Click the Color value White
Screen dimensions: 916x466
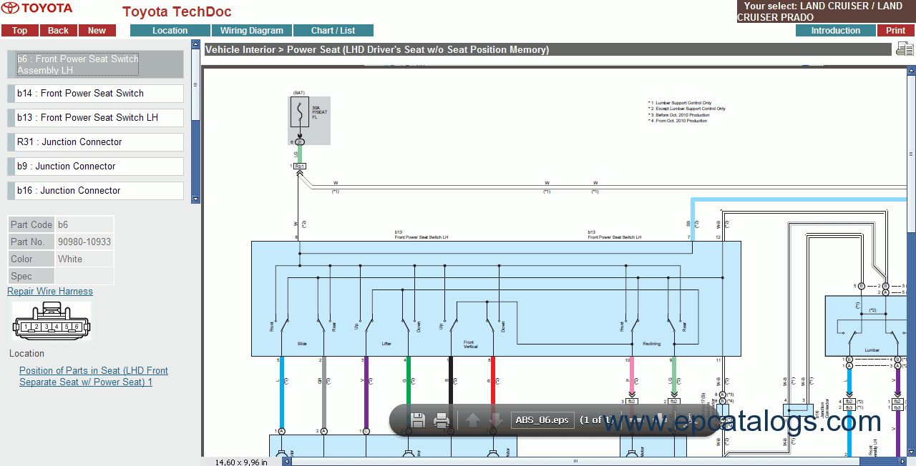84,259
